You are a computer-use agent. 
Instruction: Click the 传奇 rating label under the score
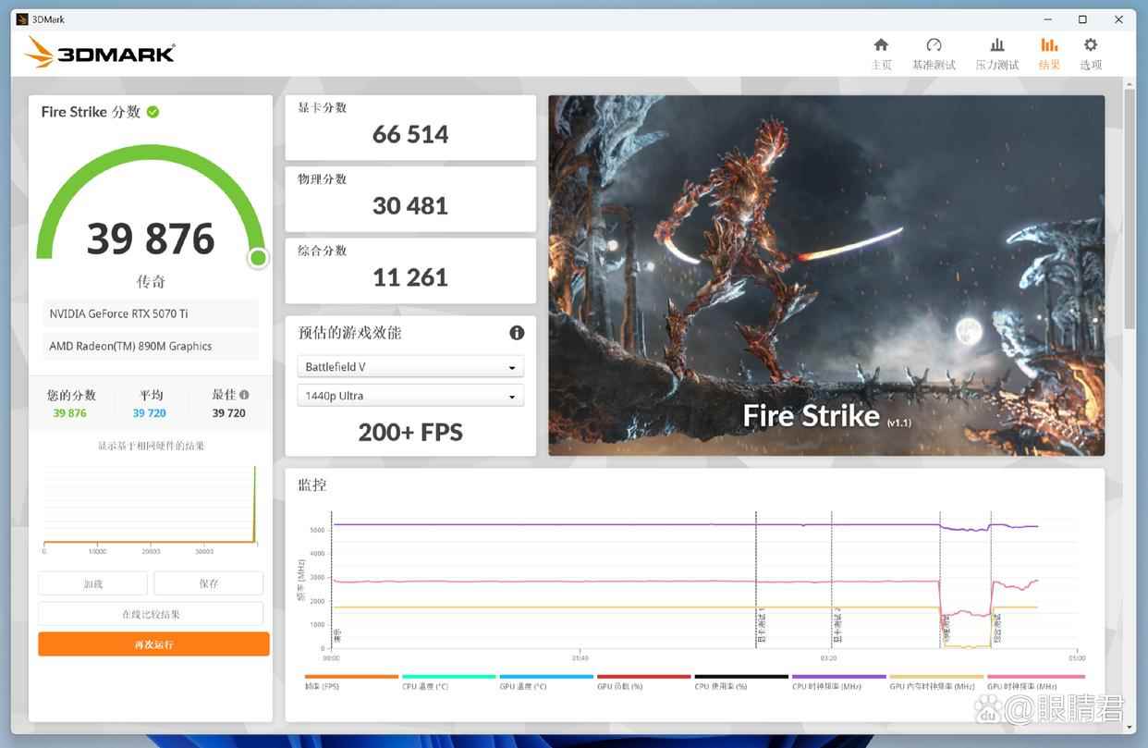coord(151,281)
